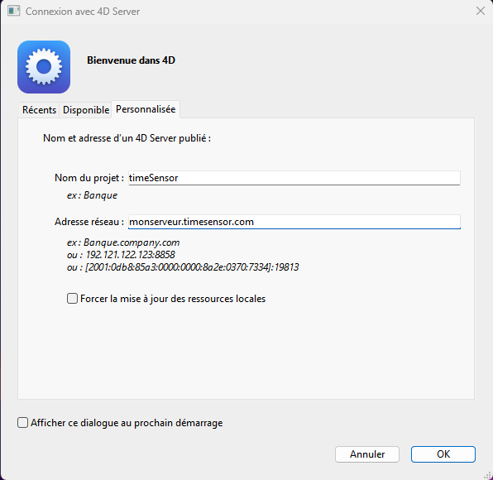Open the Disponible tab

86,110
